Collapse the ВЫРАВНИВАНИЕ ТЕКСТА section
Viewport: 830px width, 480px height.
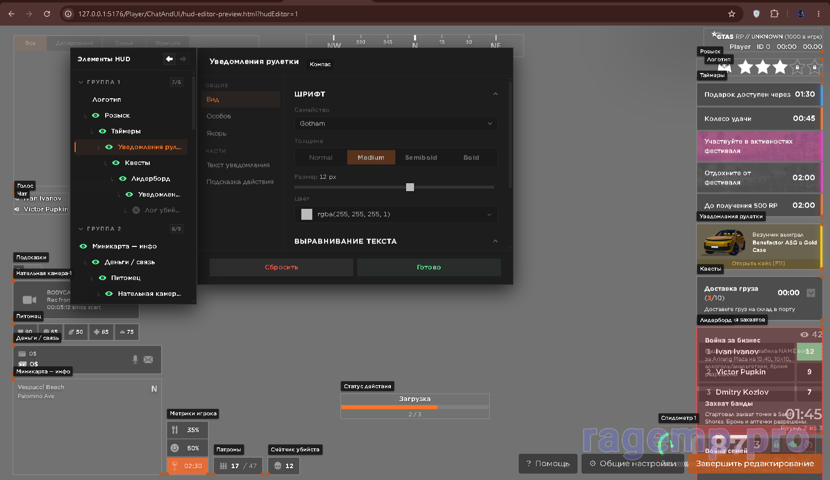(495, 241)
